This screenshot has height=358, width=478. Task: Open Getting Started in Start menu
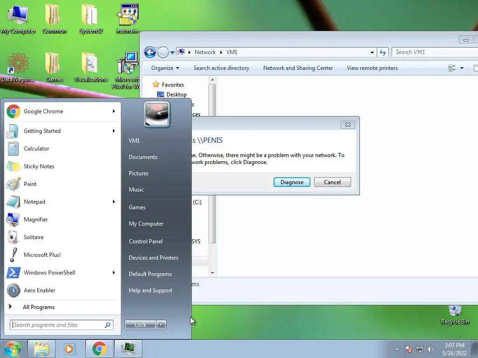pyautogui.click(x=62, y=131)
